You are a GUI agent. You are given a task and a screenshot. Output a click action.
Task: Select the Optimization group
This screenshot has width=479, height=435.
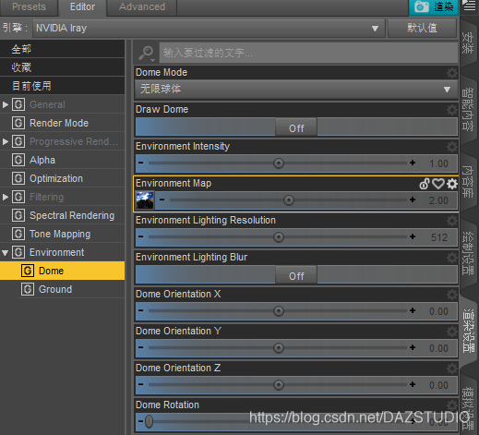[63, 178]
